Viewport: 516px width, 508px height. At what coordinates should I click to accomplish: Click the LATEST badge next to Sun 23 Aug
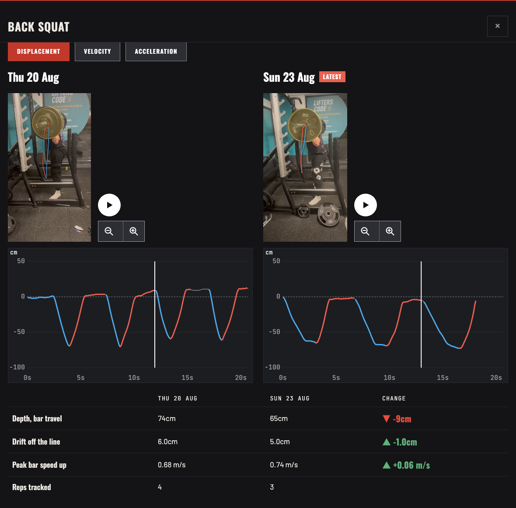[332, 77]
